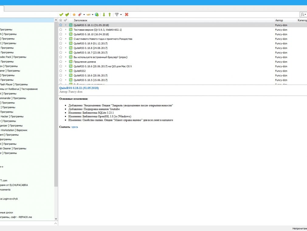The height and width of the screenshot is (231, 307).
Task: Select news 'QuiteRSS 0.18.6 (20.06.2017)' without Mac note
Action: 91,76
